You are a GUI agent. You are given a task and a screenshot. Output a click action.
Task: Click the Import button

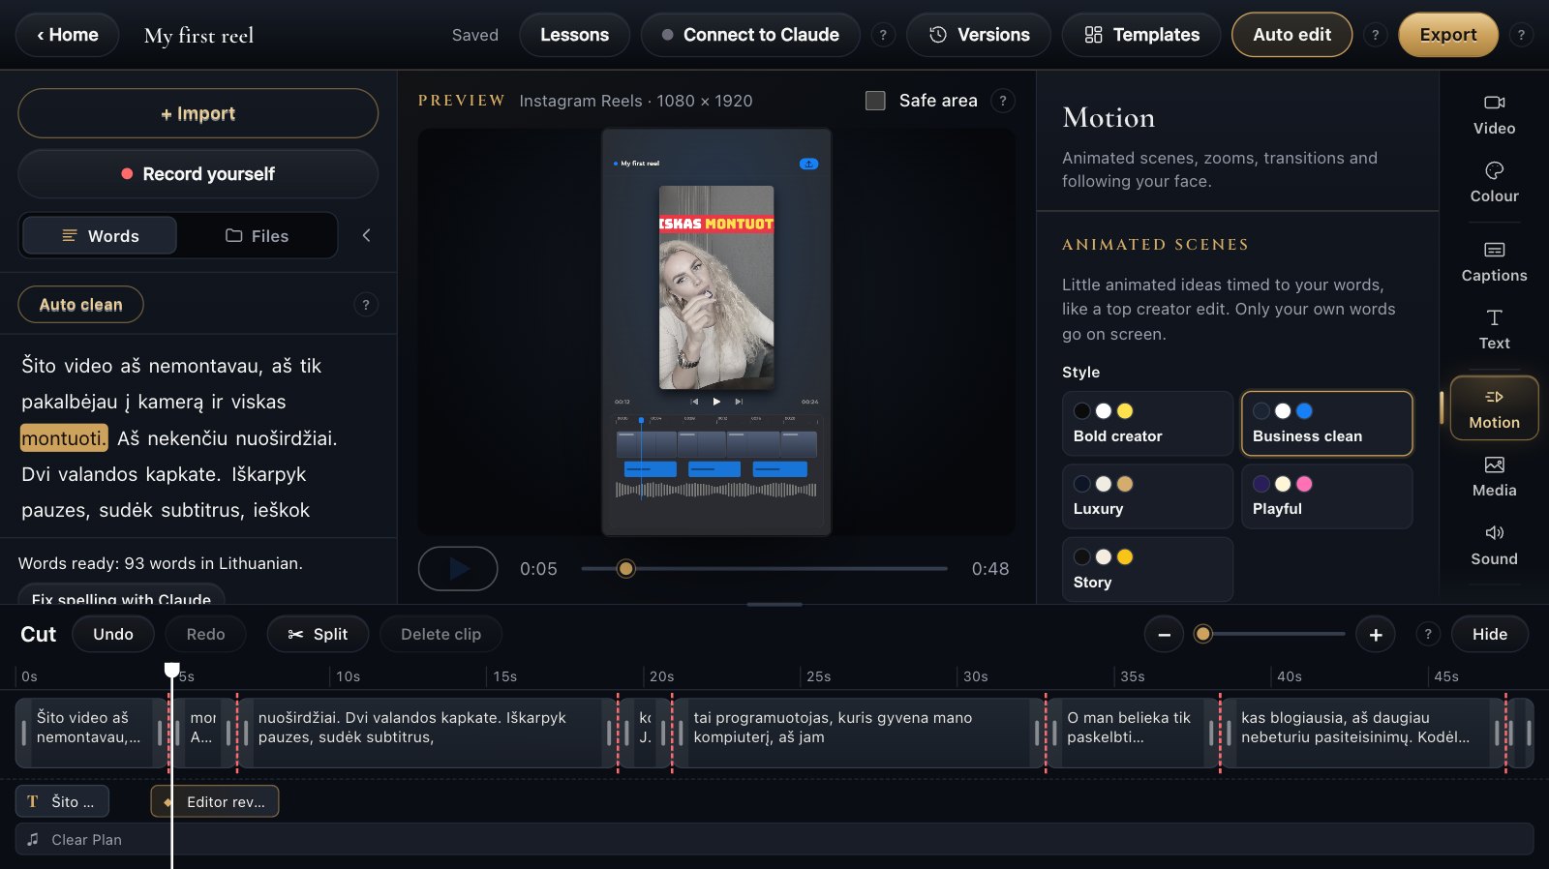[x=197, y=114]
